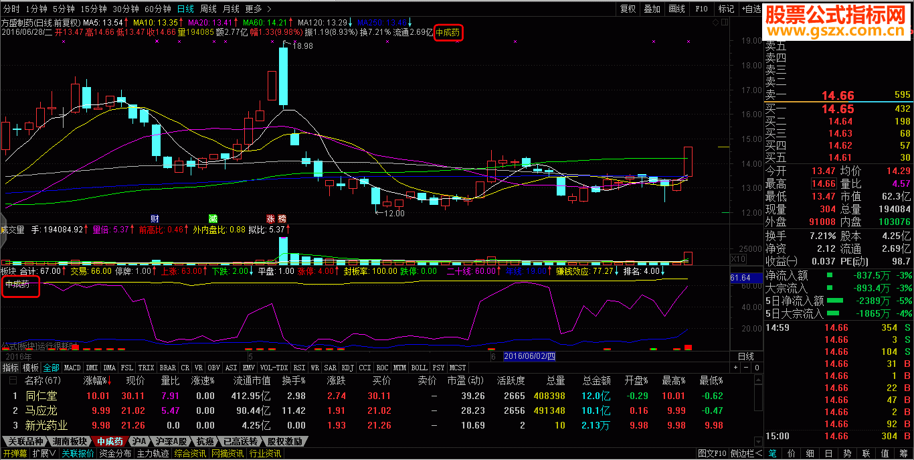This screenshot has width=914, height=460.
Task: Select the 分时 intraday chart period
Action: [11, 9]
